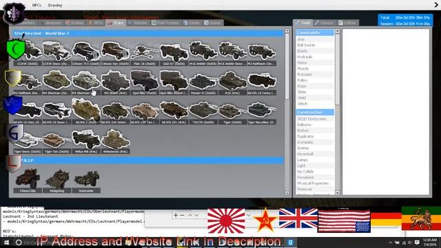The width and height of the screenshot is (441, 248).
Task: Spawn the Panzer IV tank
Action: tap(203, 83)
